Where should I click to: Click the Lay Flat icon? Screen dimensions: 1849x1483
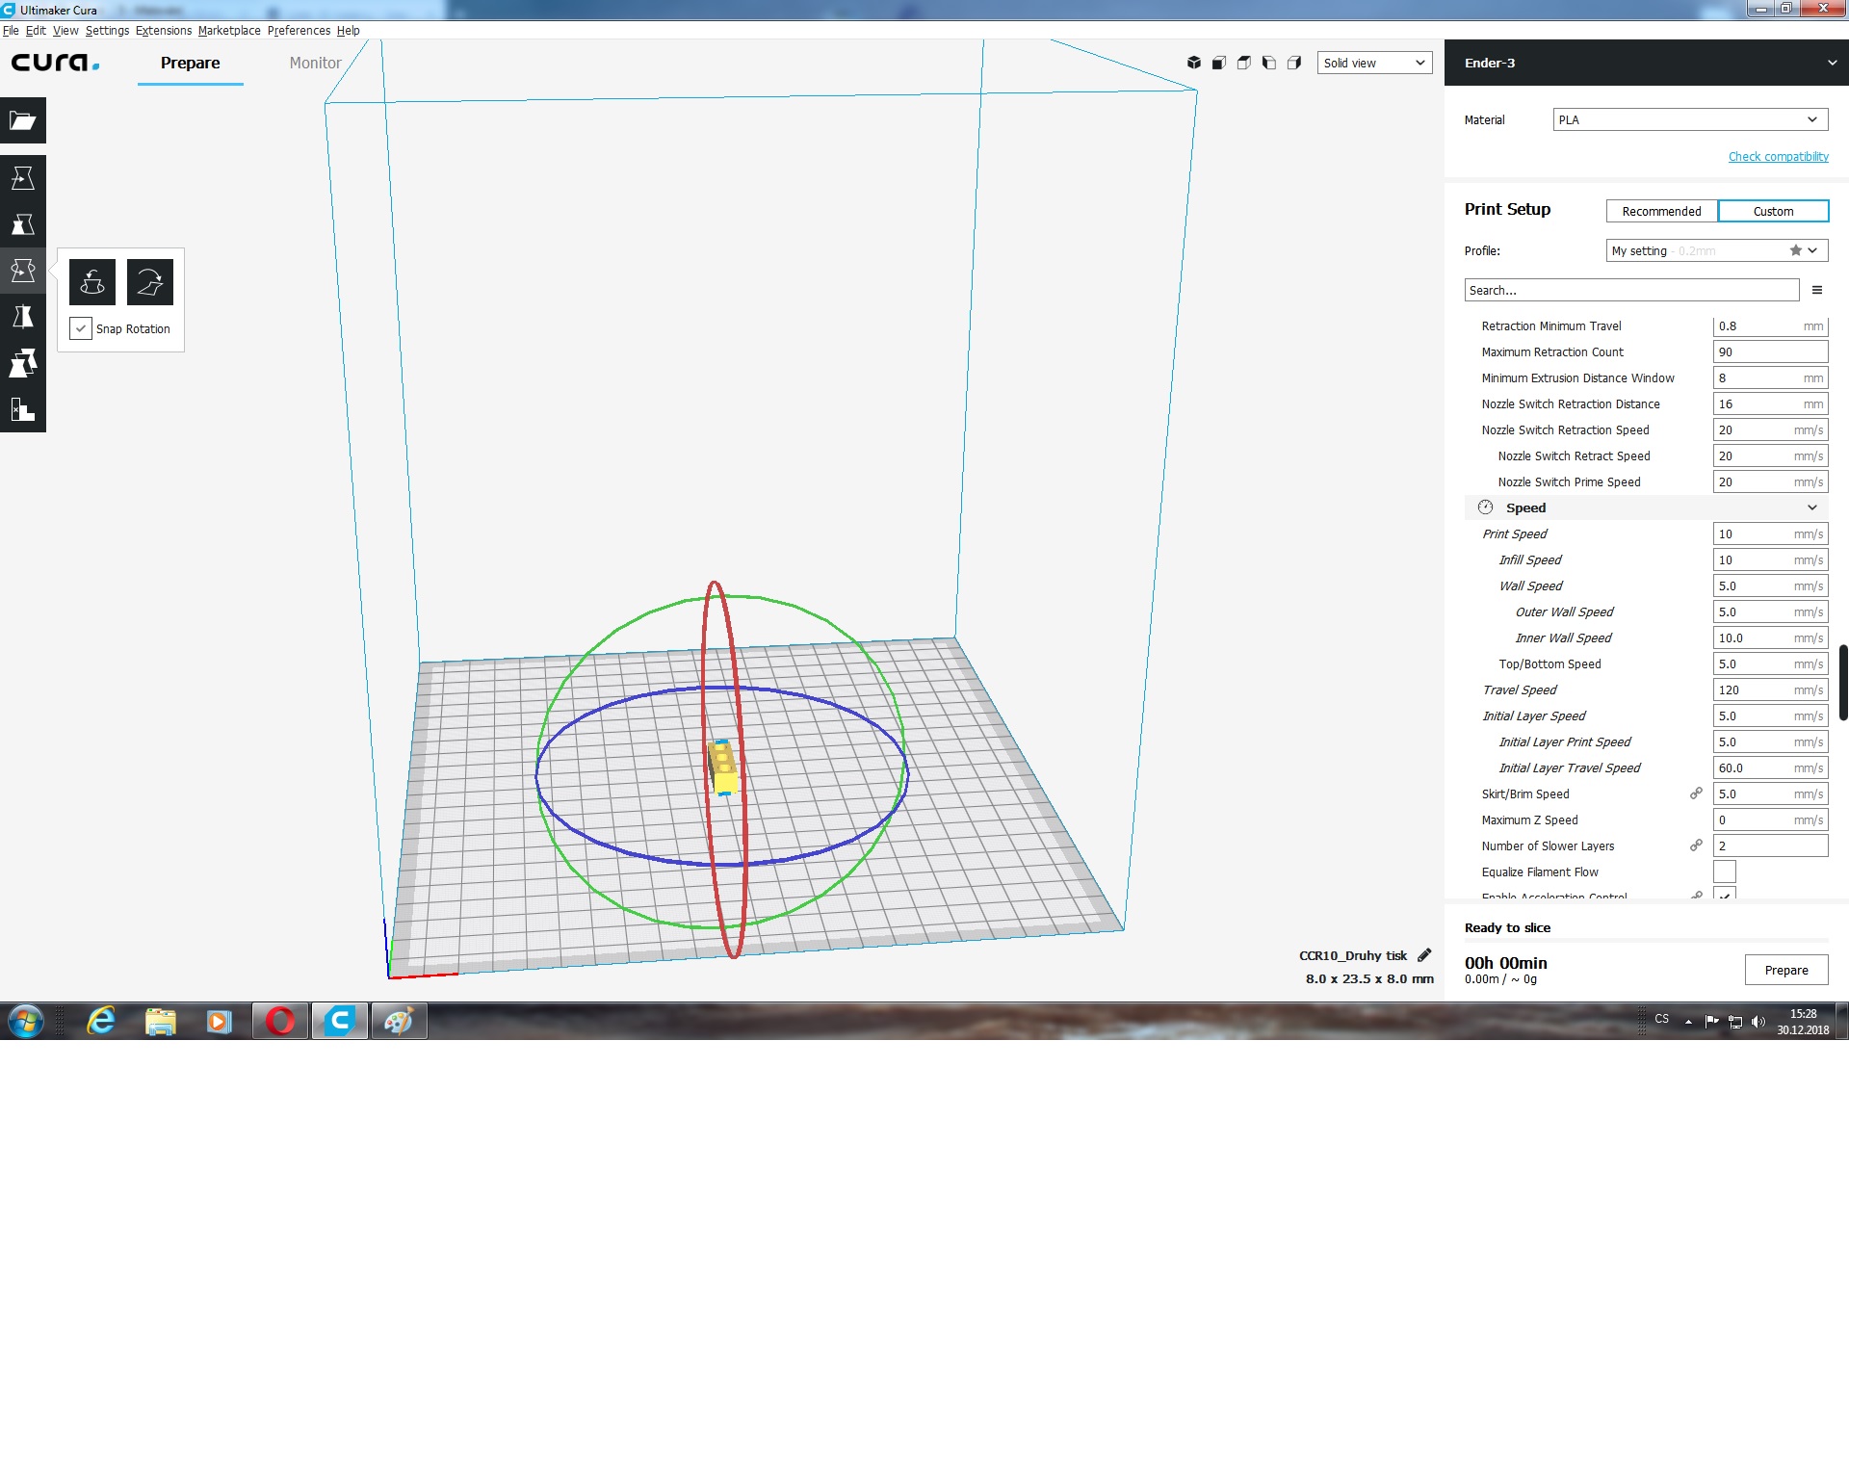pyautogui.click(x=150, y=282)
